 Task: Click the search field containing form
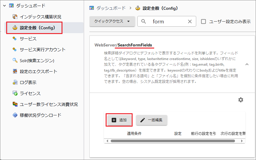169,22
